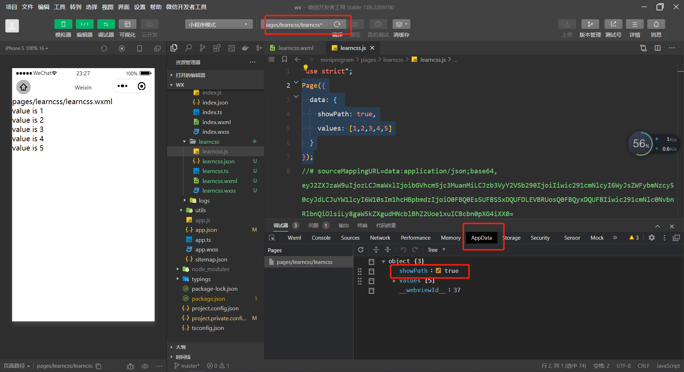Screen dimensions: 684x372
Task: Toggle the Editor panel button
Action: click(84, 24)
